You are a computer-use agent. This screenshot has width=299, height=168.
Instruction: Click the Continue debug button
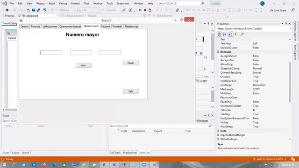point(110,10)
